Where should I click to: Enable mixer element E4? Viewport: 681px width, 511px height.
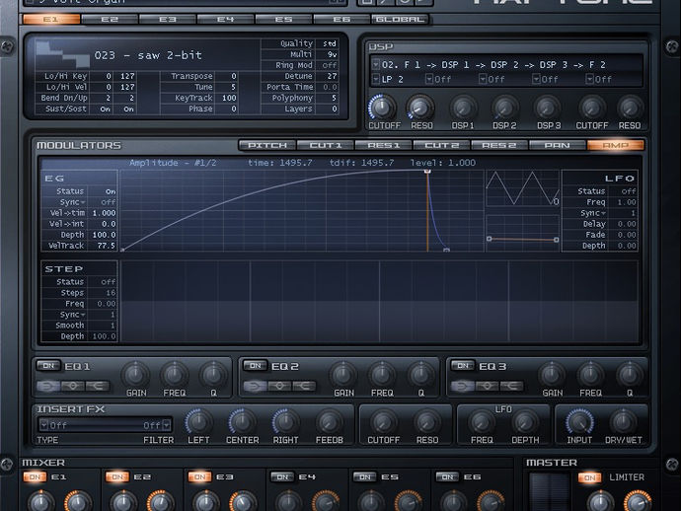pos(282,477)
